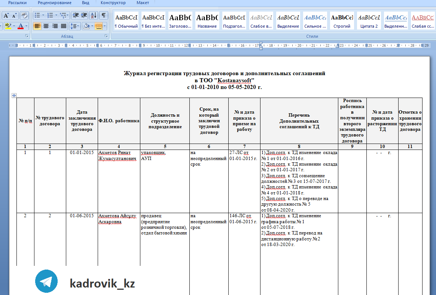The width and height of the screenshot is (436, 295).
Task: Toggle center alignment
Action: (46, 26)
